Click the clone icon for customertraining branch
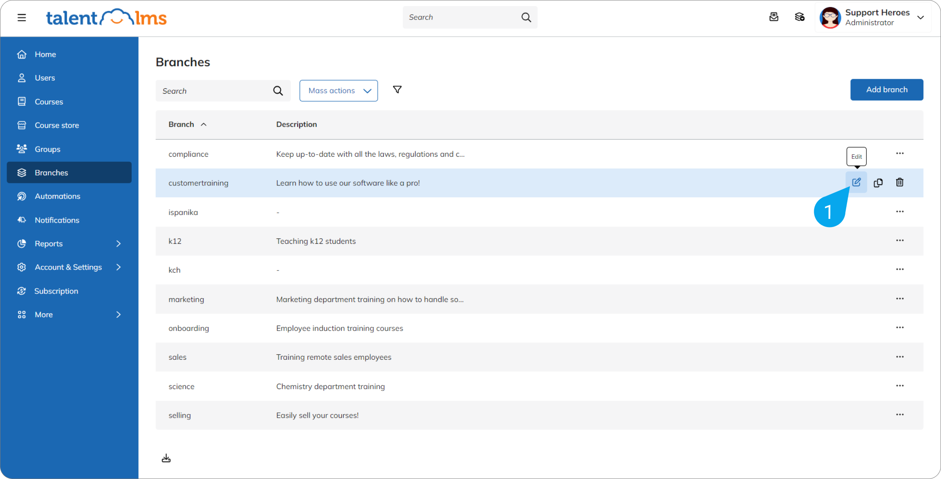This screenshot has height=479, width=941. [878, 183]
